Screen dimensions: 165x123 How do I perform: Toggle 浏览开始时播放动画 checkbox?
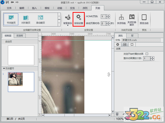coord(147,54)
